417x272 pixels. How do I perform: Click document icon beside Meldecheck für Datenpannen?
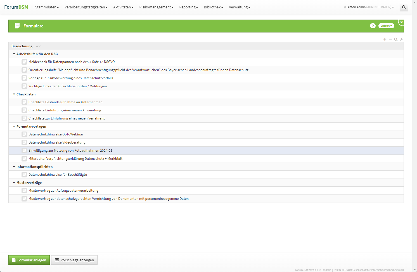click(x=24, y=62)
